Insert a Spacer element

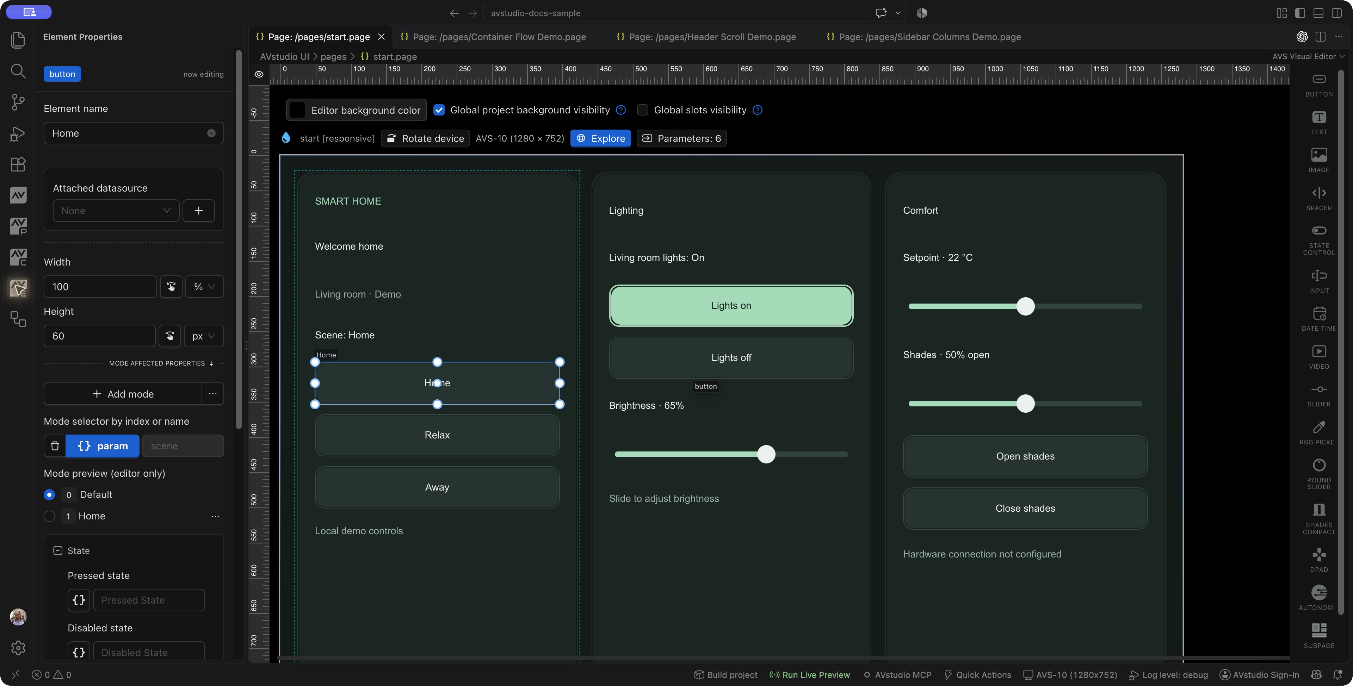pyautogui.click(x=1318, y=199)
